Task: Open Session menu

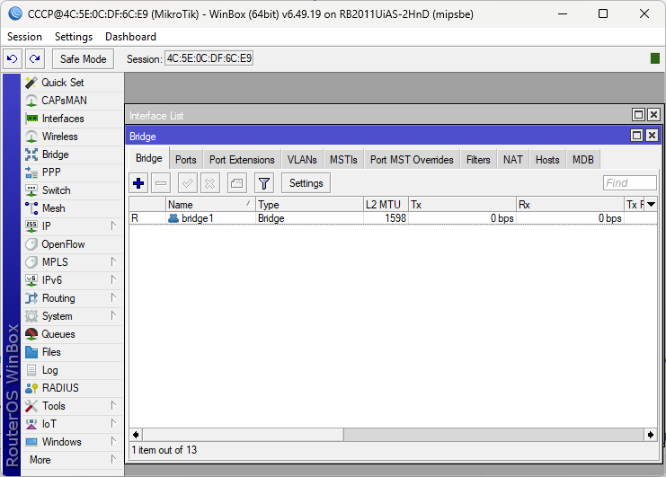Action: [24, 37]
